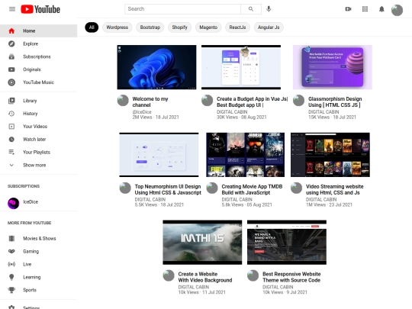Image resolution: width=412 pixels, height=309 pixels.
Task: Open the user avatar account menu
Action: point(397,10)
